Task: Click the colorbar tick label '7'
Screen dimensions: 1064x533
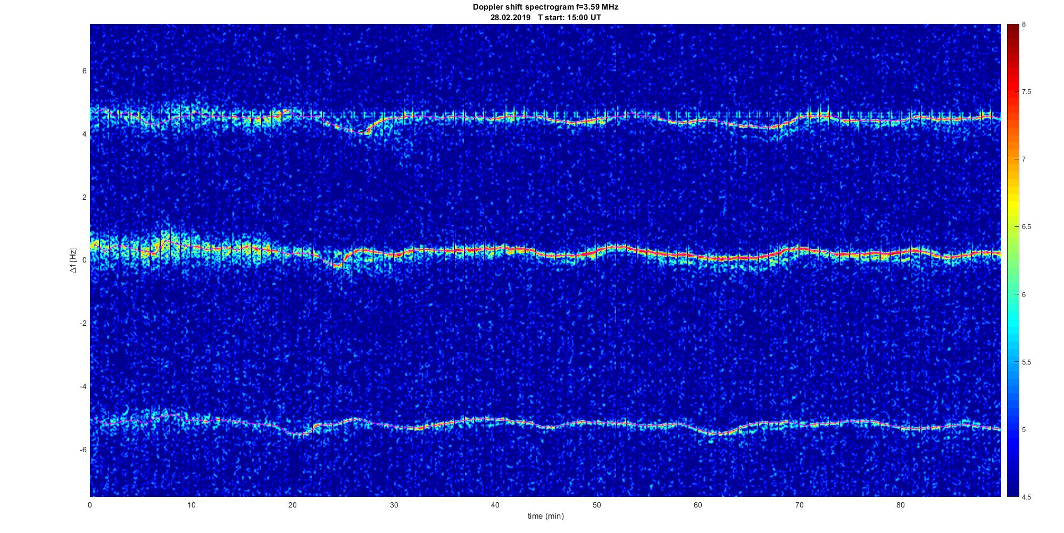Action: click(x=1024, y=159)
